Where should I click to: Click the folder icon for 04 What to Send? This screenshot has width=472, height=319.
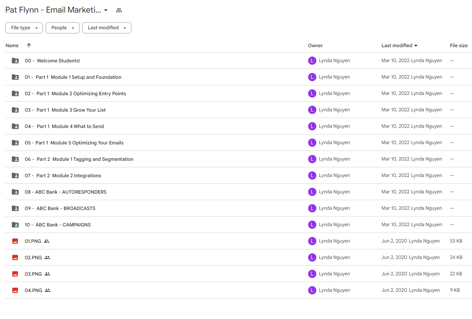click(x=15, y=126)
